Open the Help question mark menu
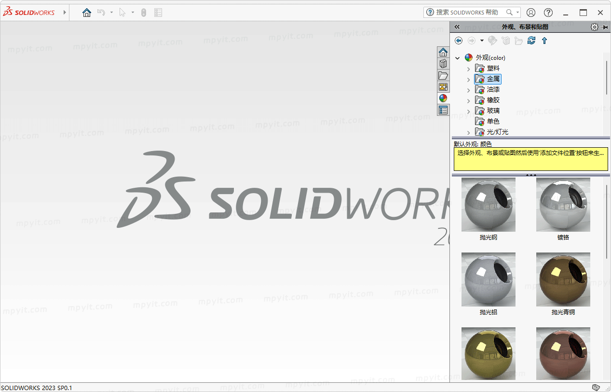The height and width of the screenshot is (392, 611). tap(548, 13)
